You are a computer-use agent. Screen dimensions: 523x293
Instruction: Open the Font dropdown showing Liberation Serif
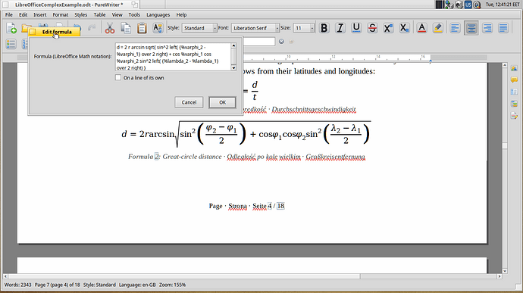[x=255, y=28]
